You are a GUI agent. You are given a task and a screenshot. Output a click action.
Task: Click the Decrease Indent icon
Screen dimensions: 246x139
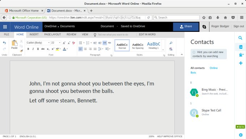click(x=95, y=43)
